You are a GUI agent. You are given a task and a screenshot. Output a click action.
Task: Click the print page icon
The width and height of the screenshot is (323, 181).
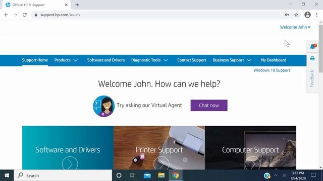click(312, 58)
